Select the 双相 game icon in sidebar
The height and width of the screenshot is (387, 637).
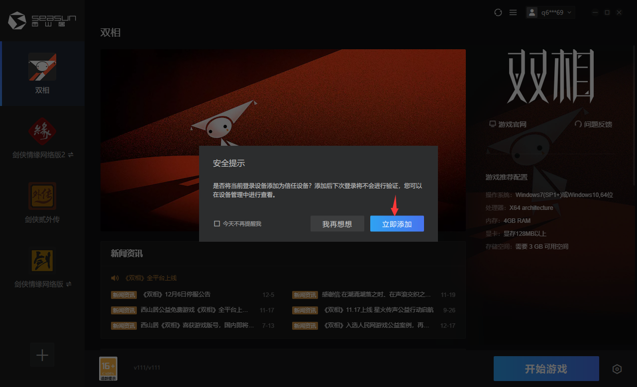point(42,67)
